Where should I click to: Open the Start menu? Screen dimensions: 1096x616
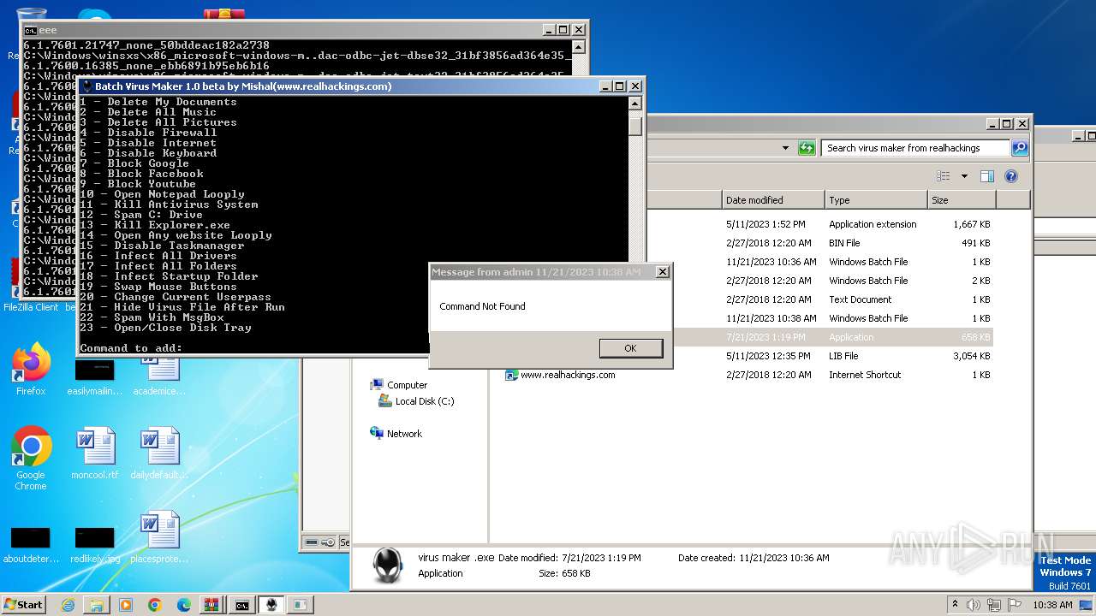click(x=23, y=604)
